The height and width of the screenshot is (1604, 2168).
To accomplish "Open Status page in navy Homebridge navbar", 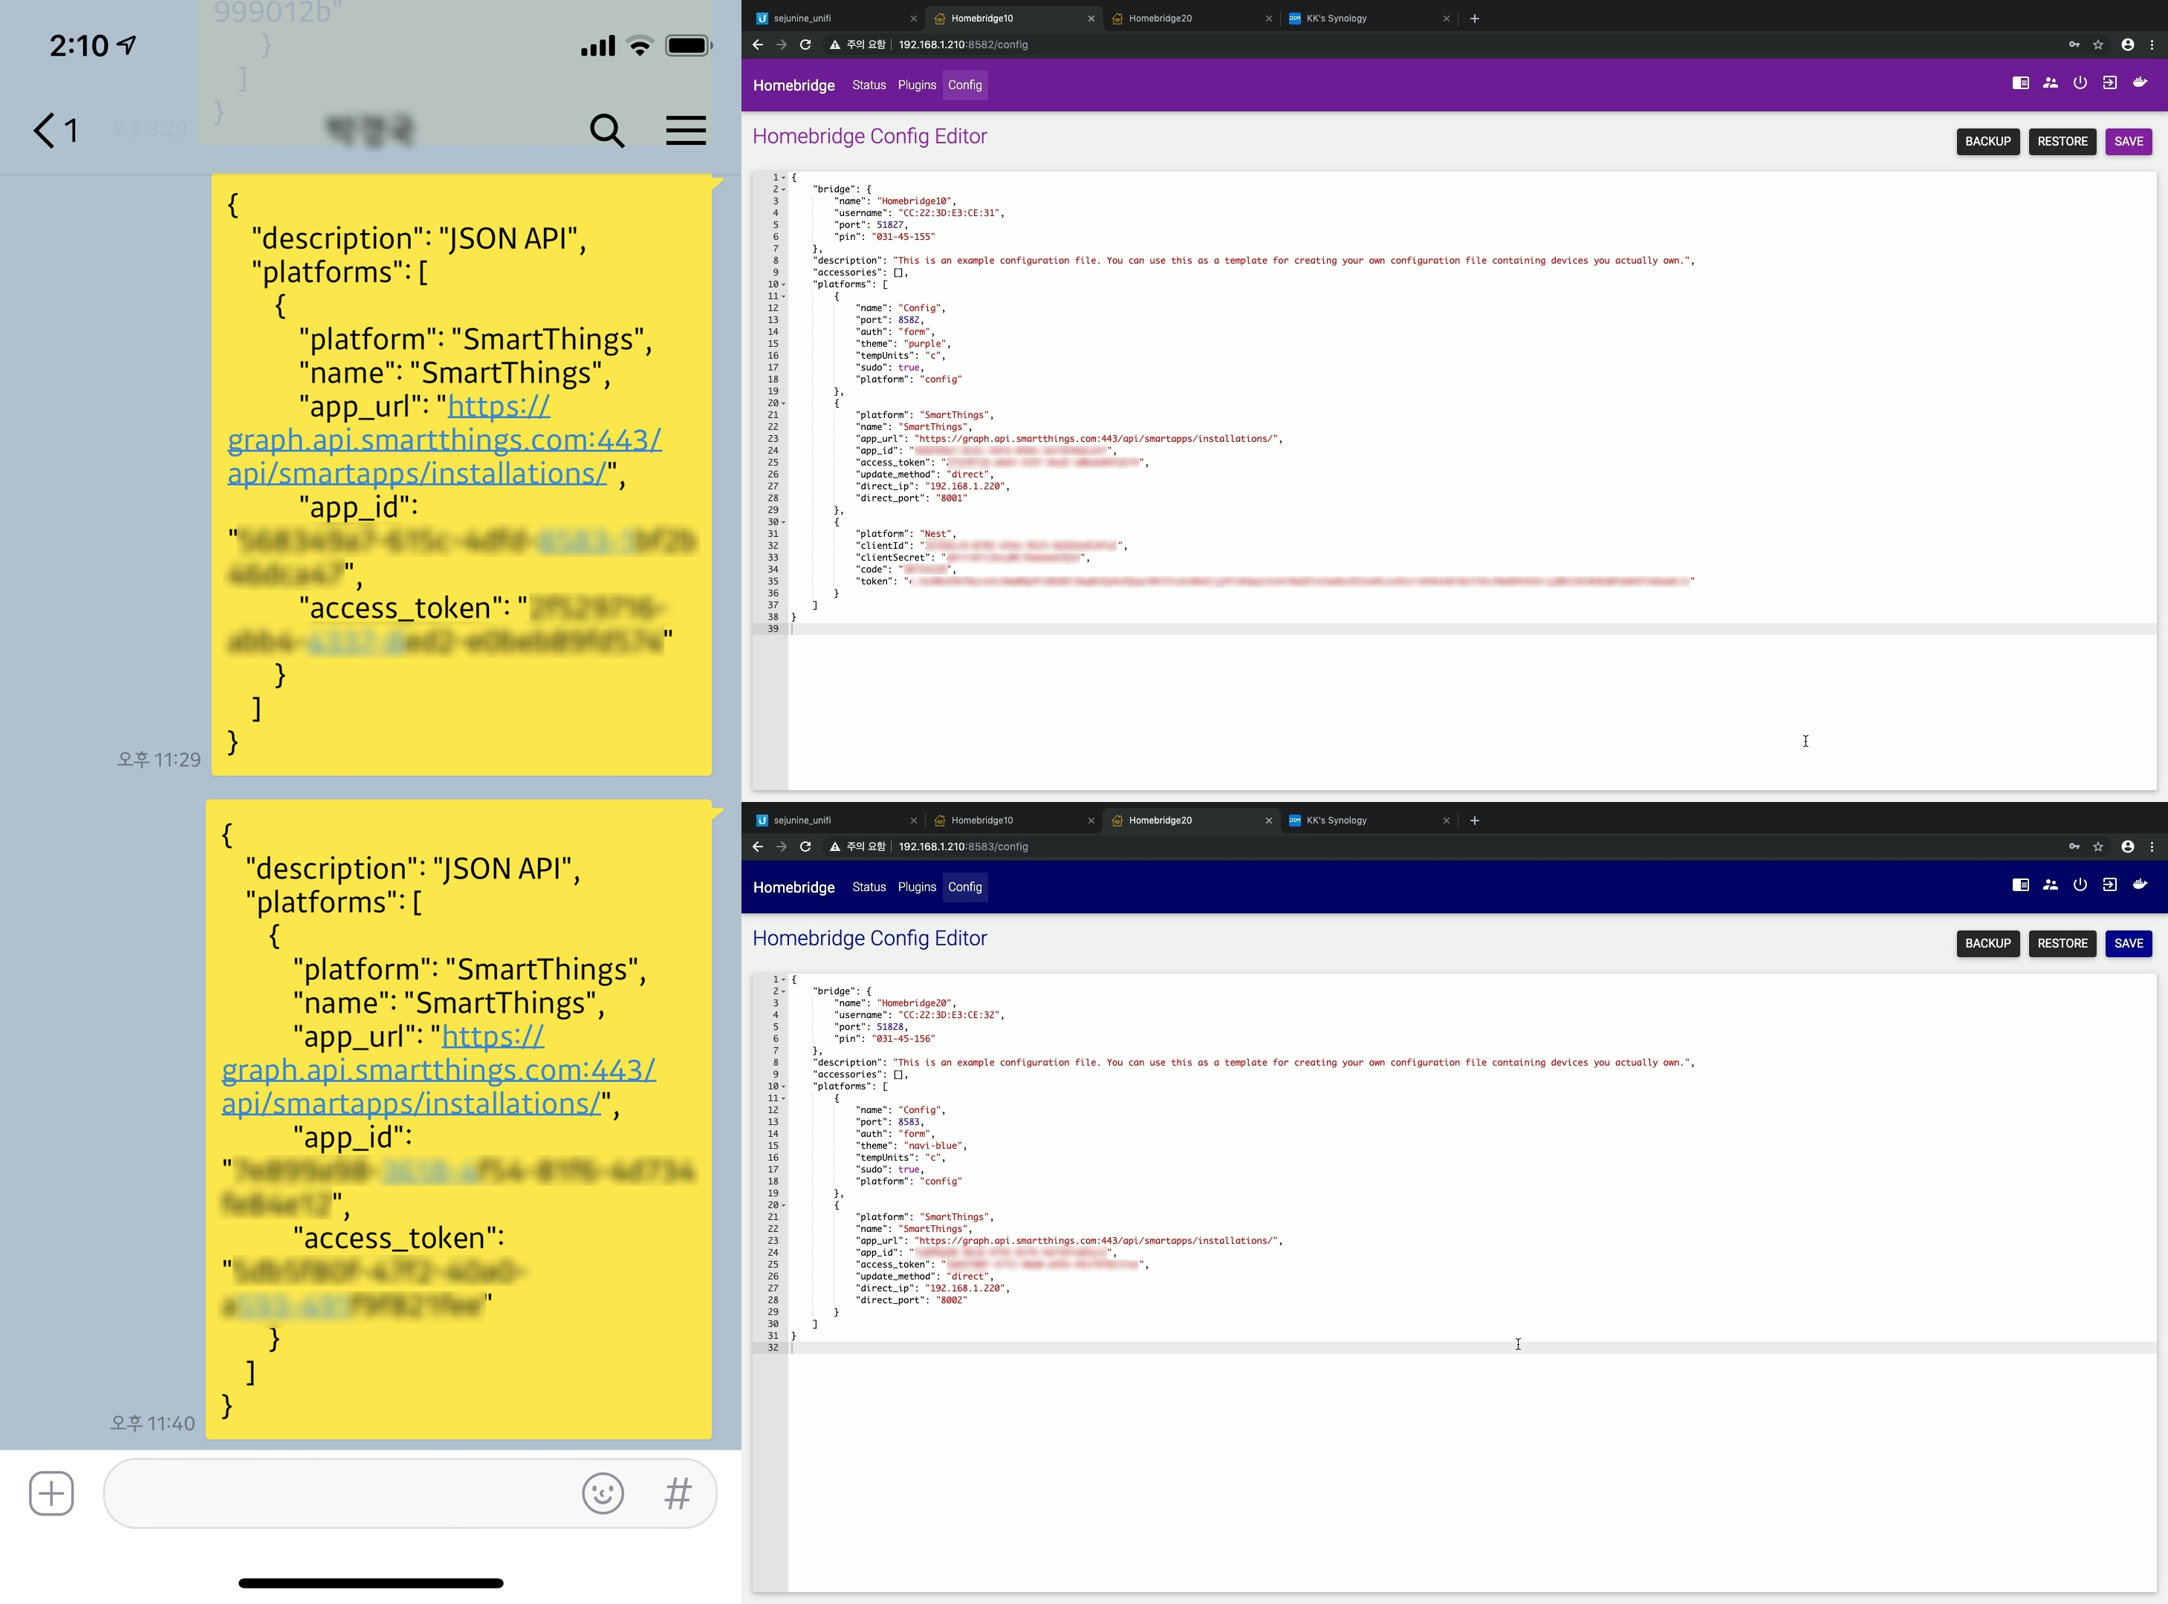I will point(869,887).
